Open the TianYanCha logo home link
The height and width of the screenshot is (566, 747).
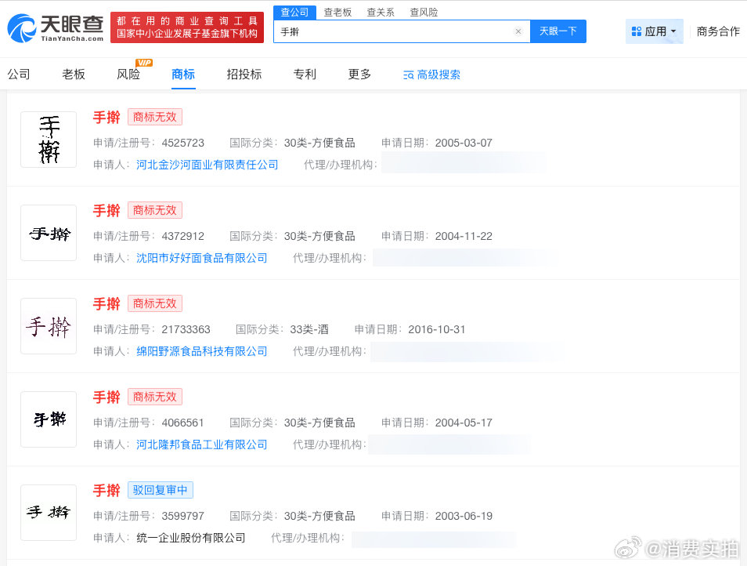click(x=56, y=27)
